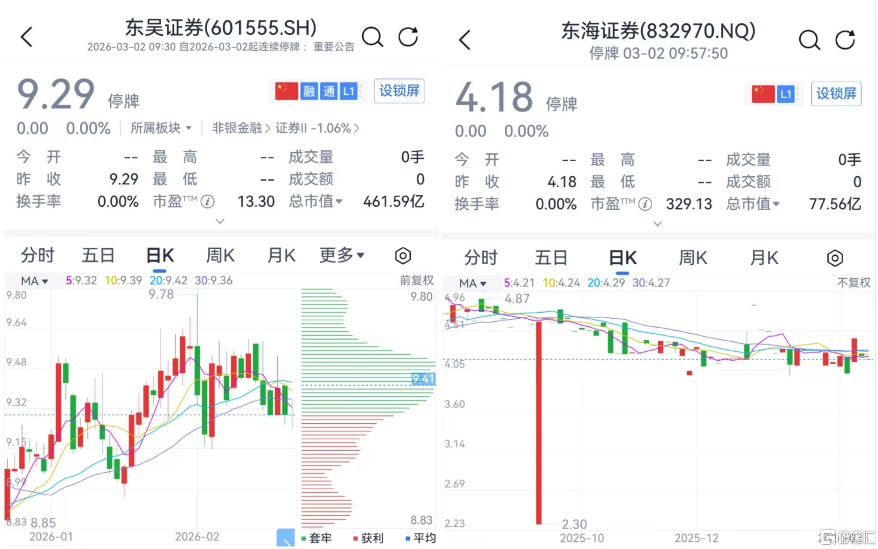Click 市盈TTM info icon for 东吴证券
878x549 pixels.
pos(208,202)
